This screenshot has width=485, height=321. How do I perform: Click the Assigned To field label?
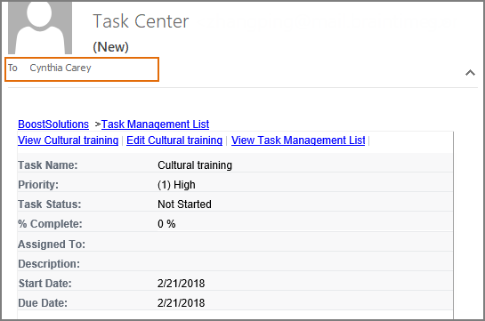tap(52, 245)
